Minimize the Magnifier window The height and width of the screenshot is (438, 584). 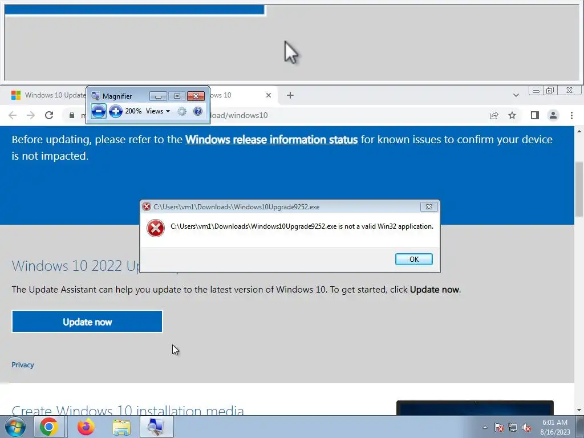click(158, 96)
